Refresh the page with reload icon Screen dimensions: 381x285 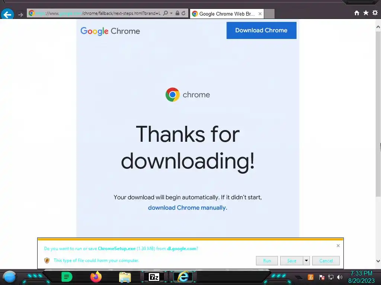coord(184,13)
